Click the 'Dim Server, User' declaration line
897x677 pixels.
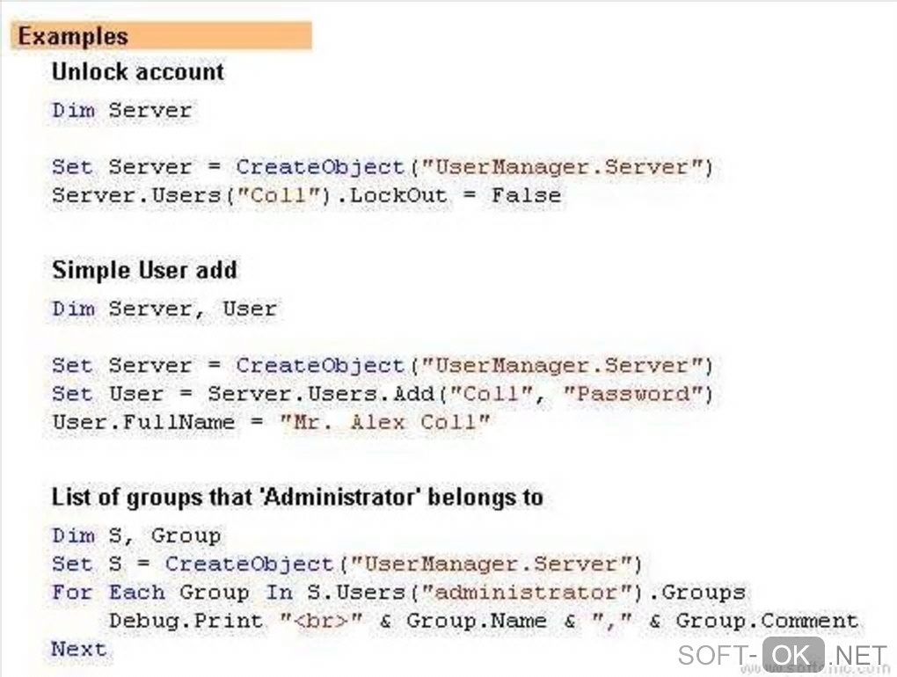[x=164, y=309]
